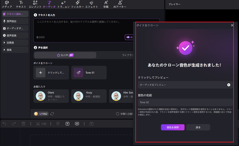The image size is (239, 146).
Task: Click the お気に入り heading
Action: [39, 87]
